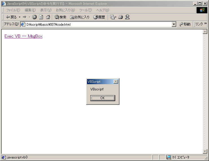Click the forward arrow button
The image size is (209, 161).
coord(25,17)
